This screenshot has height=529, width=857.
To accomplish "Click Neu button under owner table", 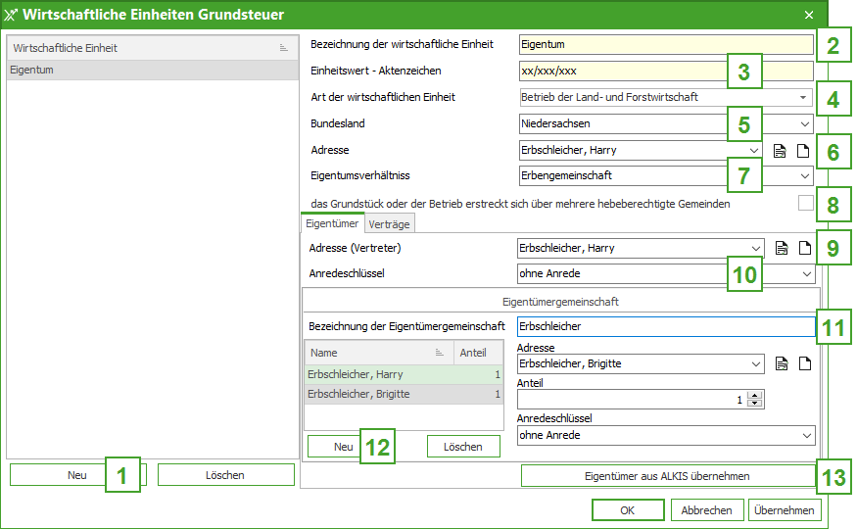I will pos(345,447).
